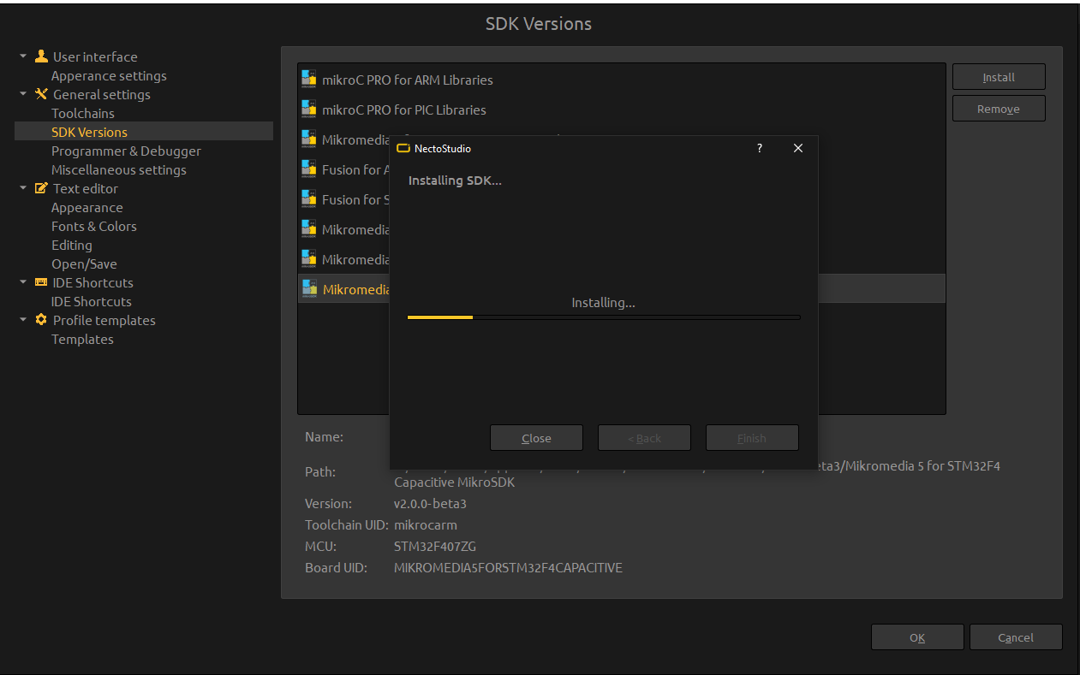This screenshot has height=675, width=1080.
Task: Click the Install button
Action: (999, 77)
